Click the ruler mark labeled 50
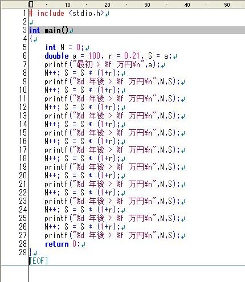245x282 pixels. pyautogui.click(x=227, y=5)
